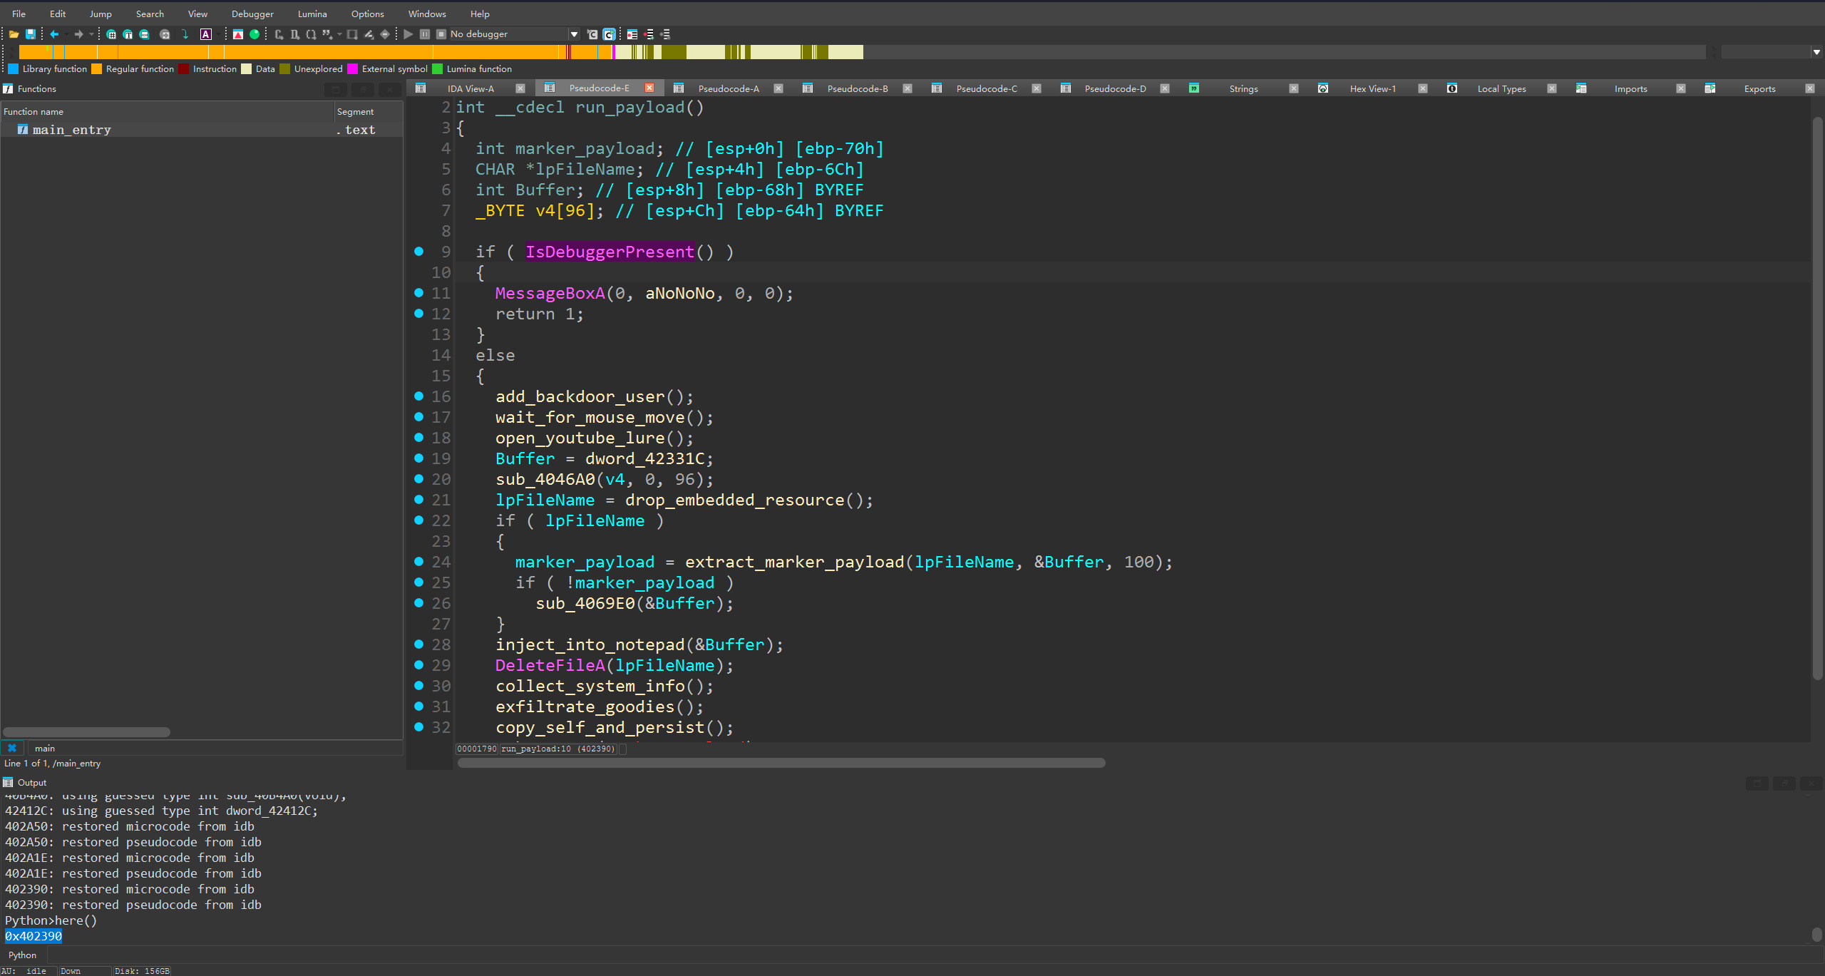
Task: Click the Terminate process stop button
Action: (x=441, y=34)
